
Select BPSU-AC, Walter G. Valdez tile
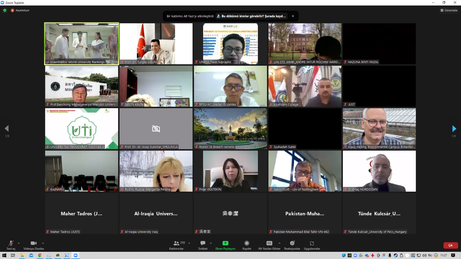[x=231, y=86]
